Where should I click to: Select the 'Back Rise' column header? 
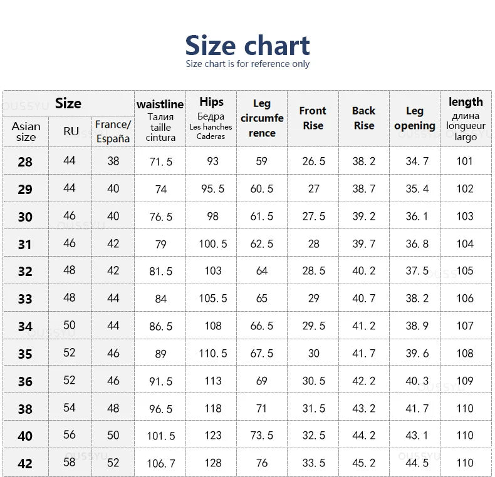coord(363,118)
